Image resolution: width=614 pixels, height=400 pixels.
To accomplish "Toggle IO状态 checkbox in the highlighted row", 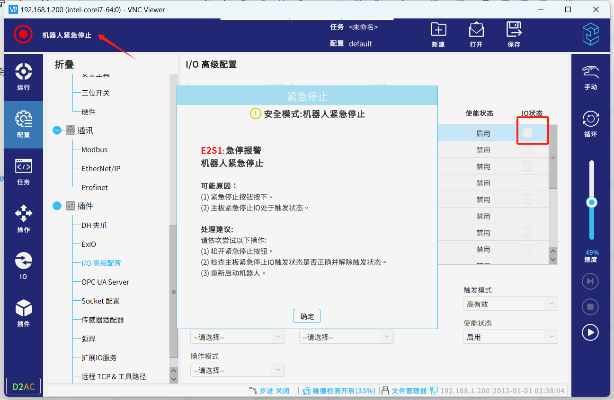I will point(527,133).
